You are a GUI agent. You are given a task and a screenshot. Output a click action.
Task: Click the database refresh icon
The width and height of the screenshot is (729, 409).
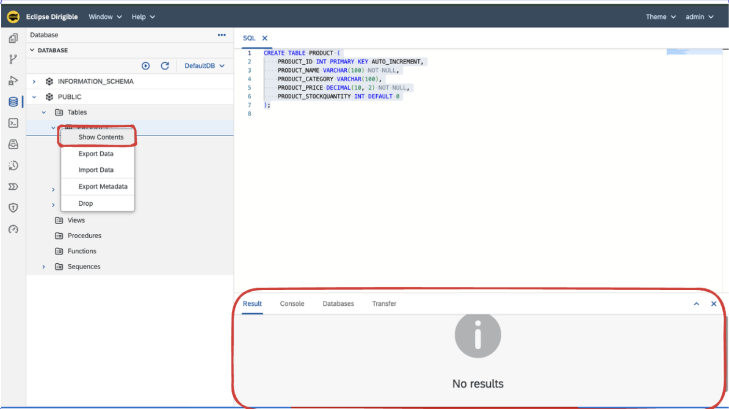click(165, 66)
